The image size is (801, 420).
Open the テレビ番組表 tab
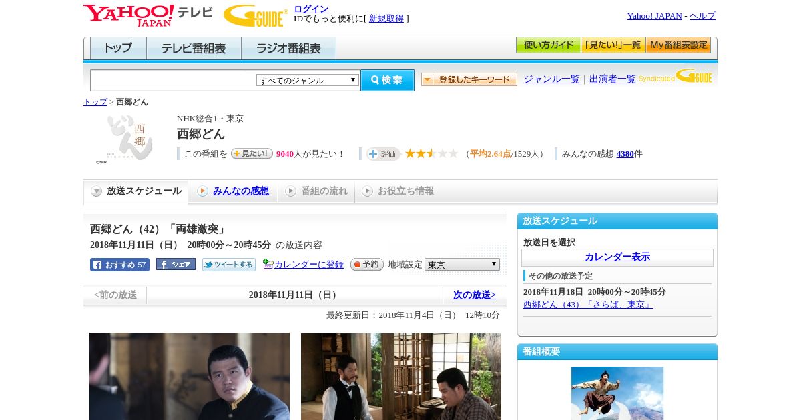point(194,49)
